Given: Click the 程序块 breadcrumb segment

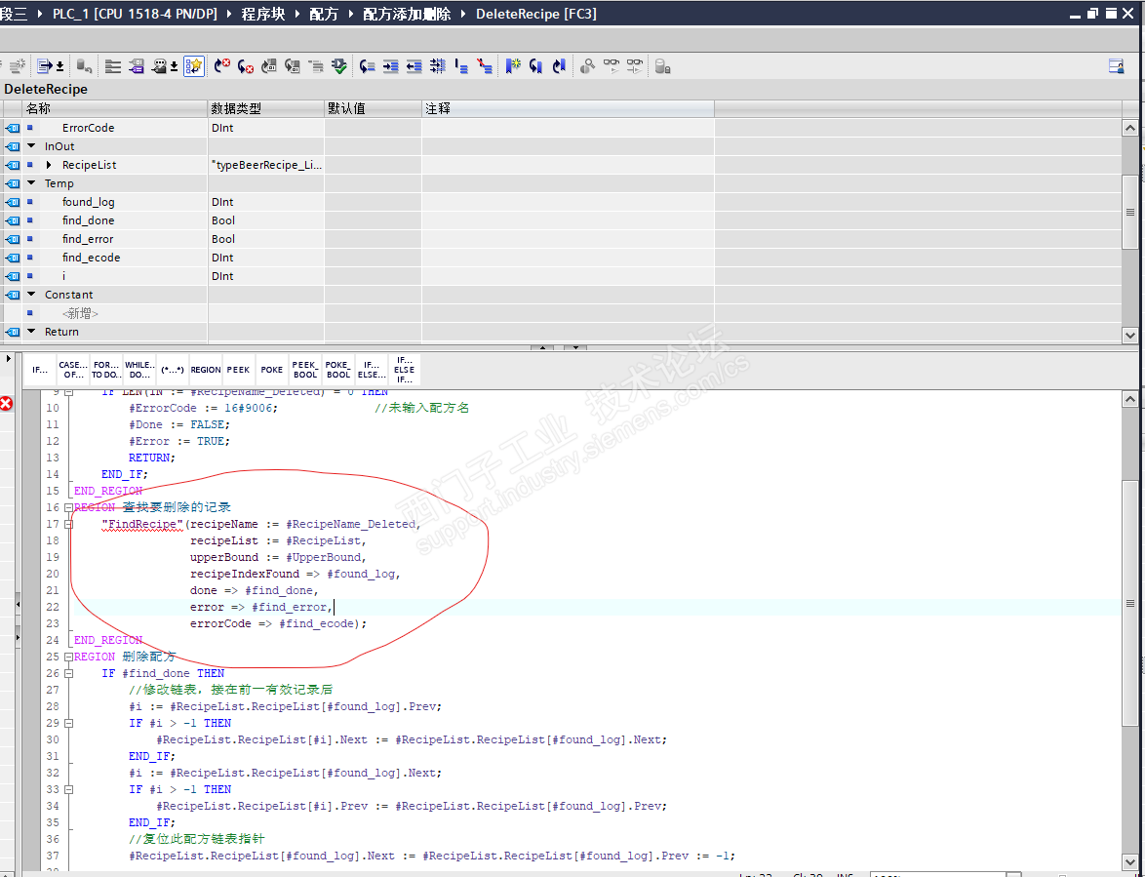Looking at the screenshot, I should [263, 14].
